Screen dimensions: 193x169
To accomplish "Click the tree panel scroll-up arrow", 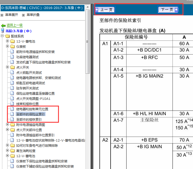I will (x=88, y=7).
